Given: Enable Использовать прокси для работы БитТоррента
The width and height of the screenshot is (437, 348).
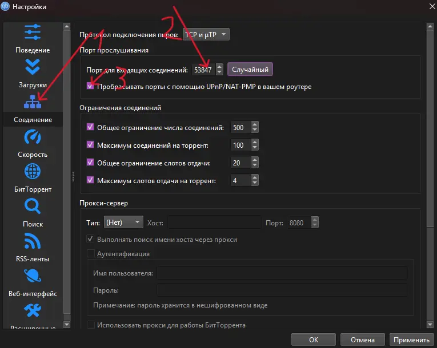Looking at the screenshot, I should click(91, 325).
